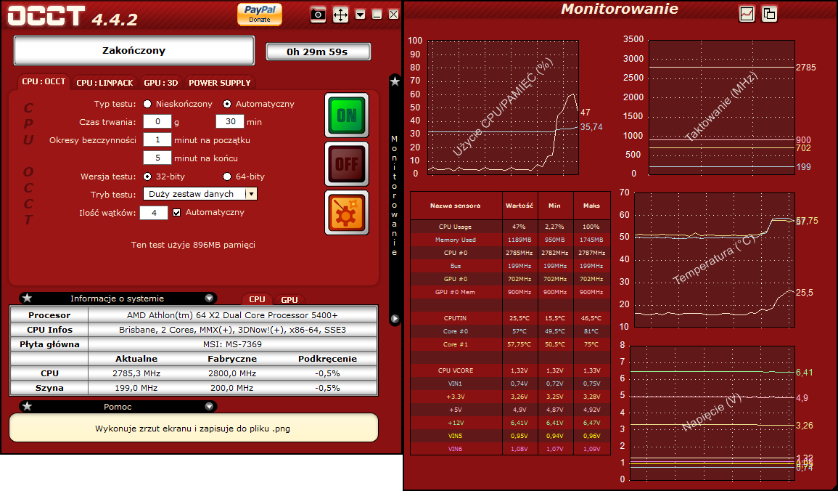Take a screenshot with the camera icon
Viewport: 838px width, 491px height.
coord(318,15)
